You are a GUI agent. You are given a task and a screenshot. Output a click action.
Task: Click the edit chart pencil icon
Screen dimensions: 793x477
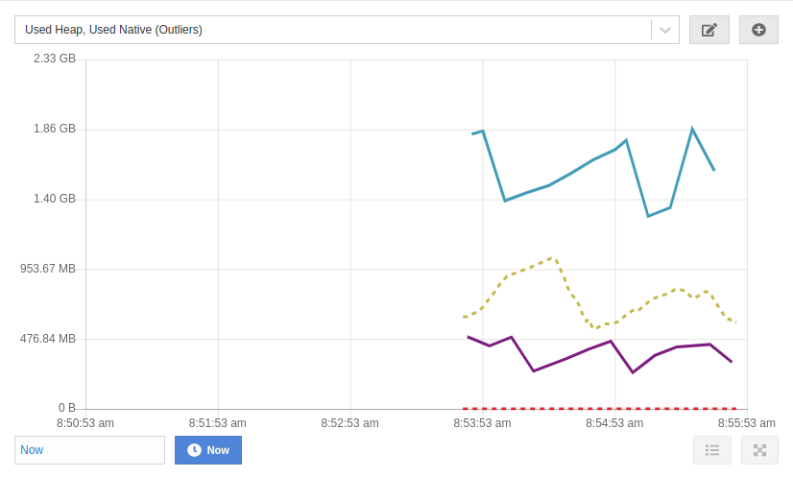pyautogui.click(x=709, y=30)
